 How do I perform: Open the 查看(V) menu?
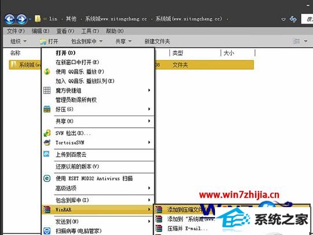pos(65,31)
